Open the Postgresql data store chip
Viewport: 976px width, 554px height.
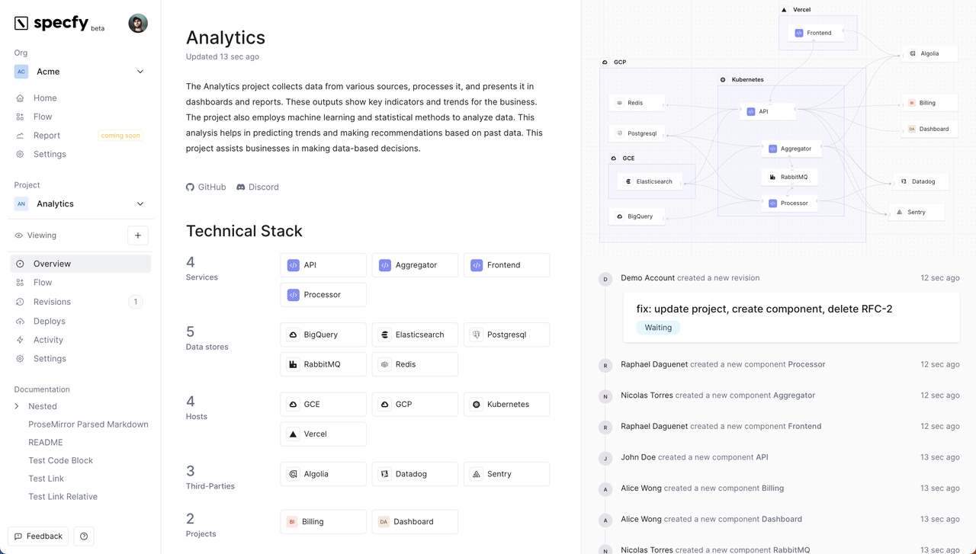click(x=506, y=335)
